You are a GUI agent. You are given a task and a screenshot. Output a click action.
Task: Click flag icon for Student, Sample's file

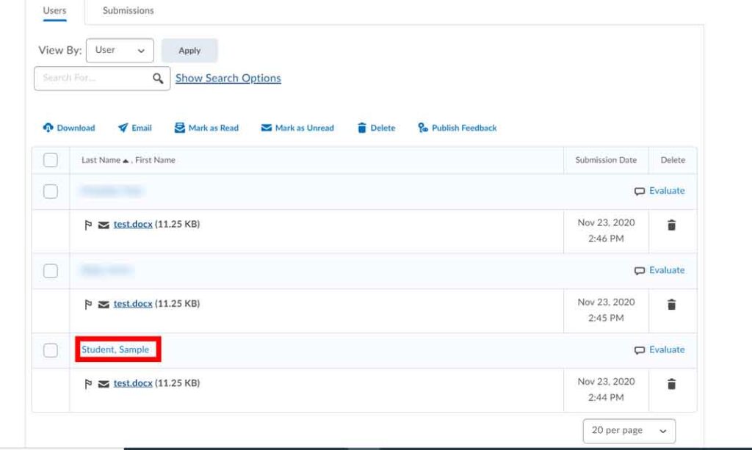point(89,383)
